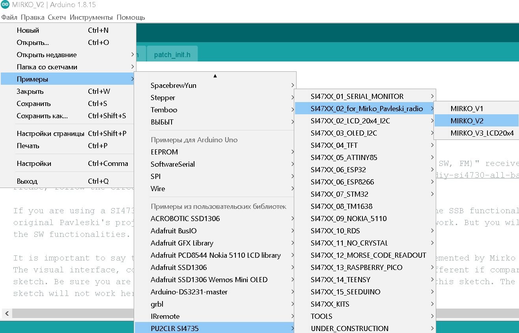The image size is (519, 333).
Task: Open the Инструменты menu
Action: (91, 17)
